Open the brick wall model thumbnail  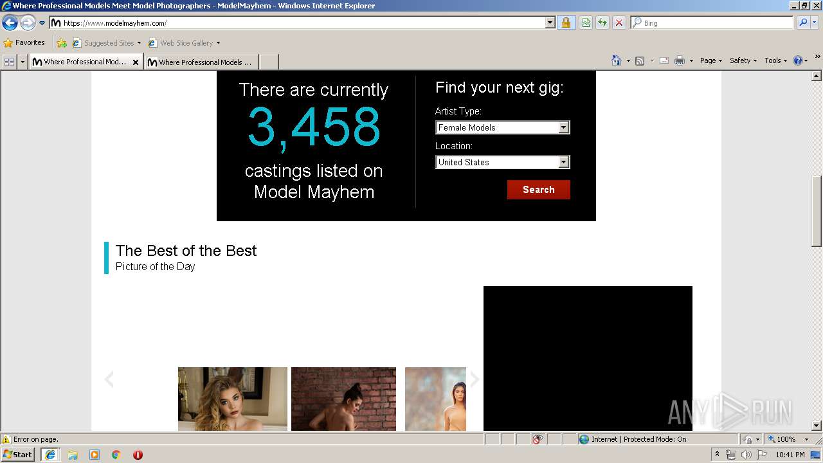tap(343, 399)
